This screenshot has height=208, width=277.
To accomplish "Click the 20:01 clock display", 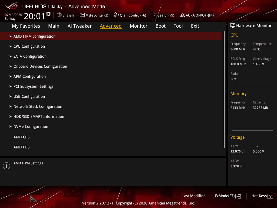I will (x=34, y=16).
